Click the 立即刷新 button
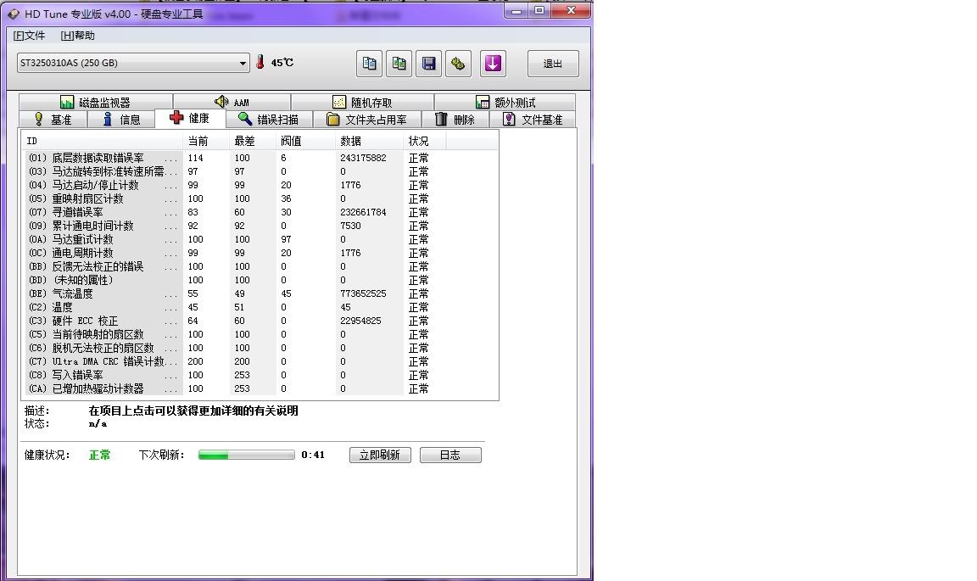 point(380,455)
